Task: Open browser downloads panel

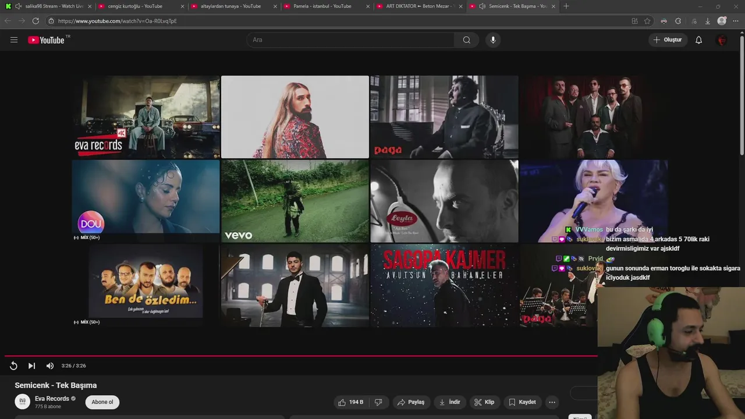Action: point(707,21)
